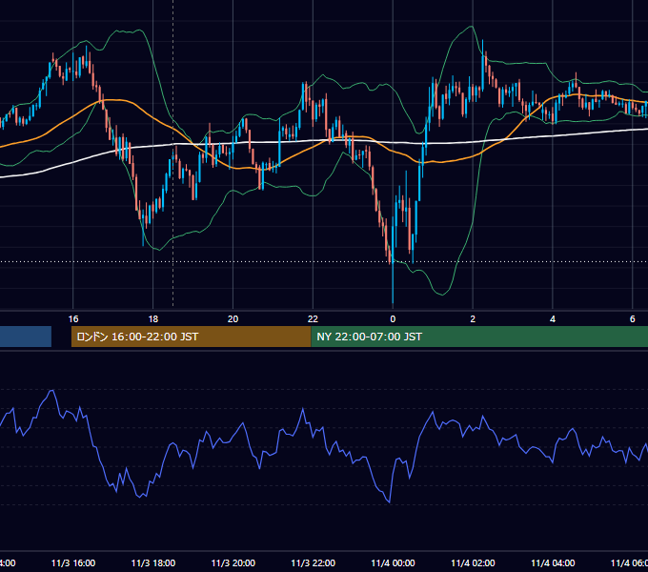This screenshot has height=572, width=648.
Task: Click the "18" hour label on price chart axis
Action: tap(152, 319)
